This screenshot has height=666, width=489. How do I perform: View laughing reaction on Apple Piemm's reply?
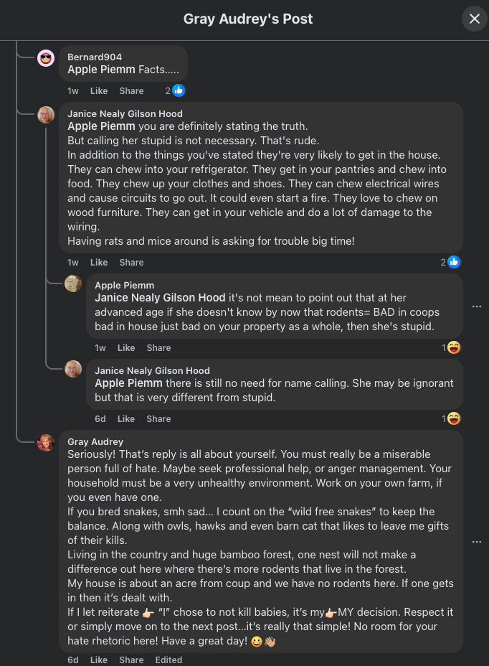pos(451,347)
